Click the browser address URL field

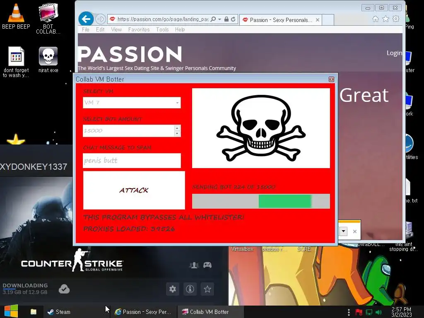pos(162,19)
